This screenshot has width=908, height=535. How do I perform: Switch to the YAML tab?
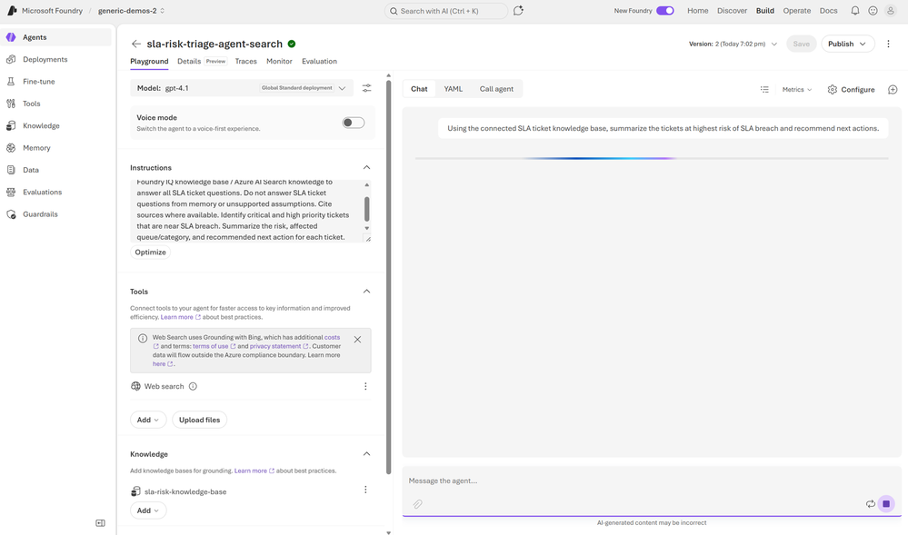coord(453,89)
